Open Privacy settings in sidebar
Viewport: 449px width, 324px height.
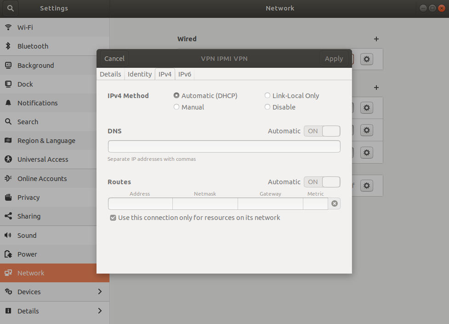tap(28, 198)
